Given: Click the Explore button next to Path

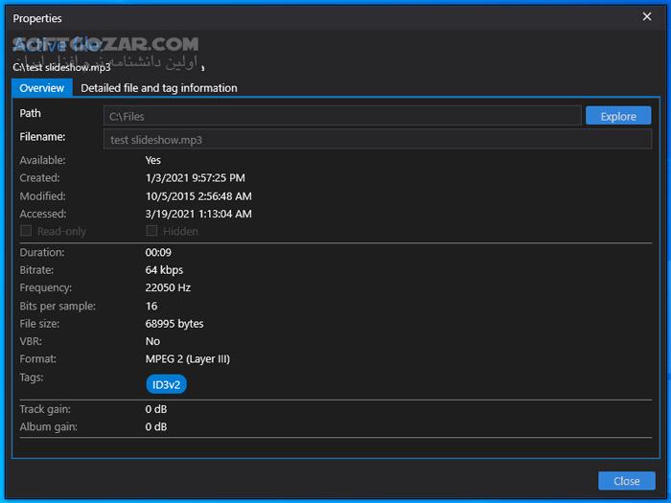Looking at the screenshot, I should tap(618, 116).
